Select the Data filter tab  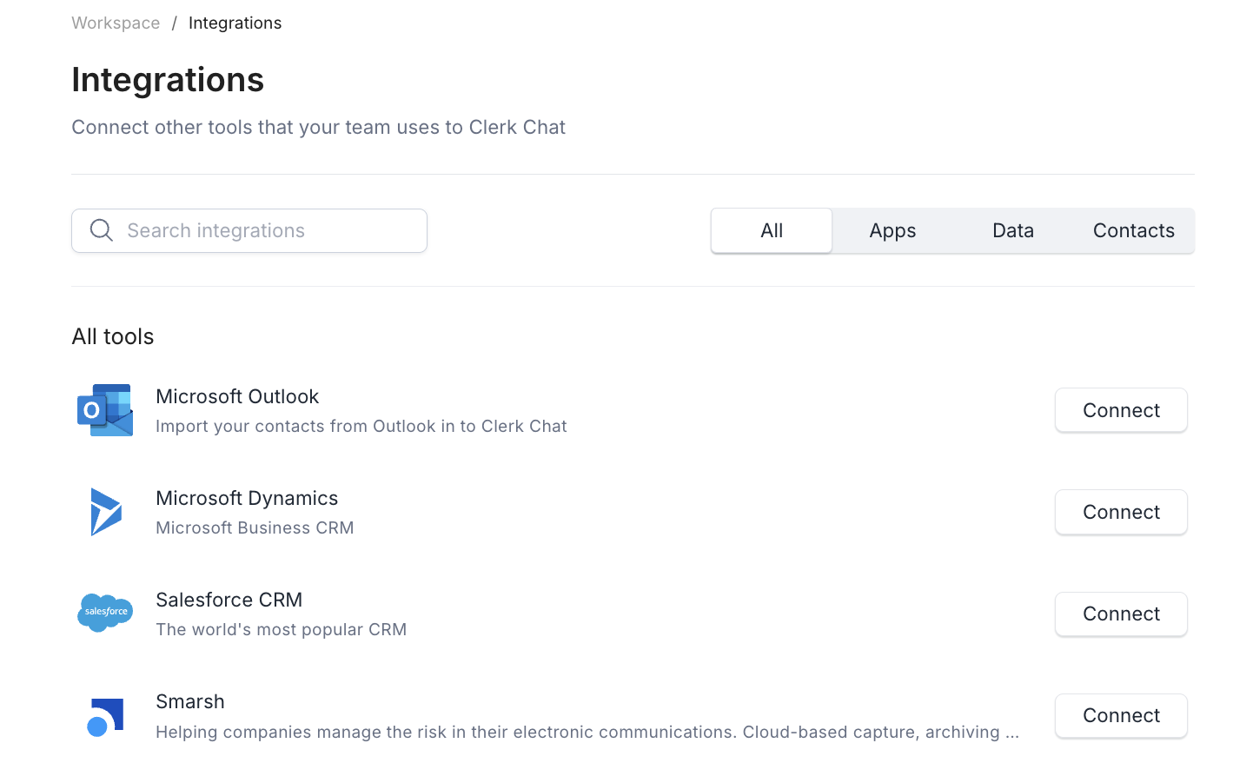point(1013,230)
